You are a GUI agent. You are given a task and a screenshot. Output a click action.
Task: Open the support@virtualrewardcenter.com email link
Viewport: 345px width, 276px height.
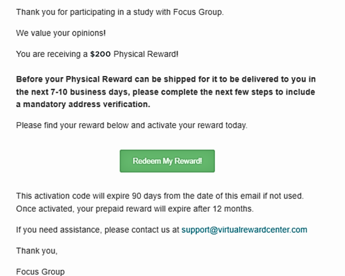coord(244,230)
